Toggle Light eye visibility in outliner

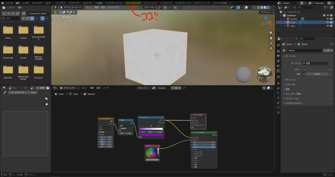pyautogui.click(x=327, y=26)
